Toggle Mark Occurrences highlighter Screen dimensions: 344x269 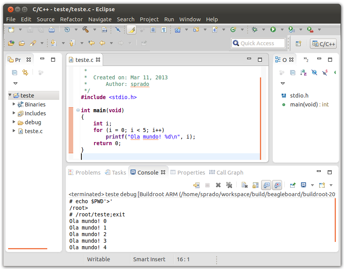click(x=131, y=29)
